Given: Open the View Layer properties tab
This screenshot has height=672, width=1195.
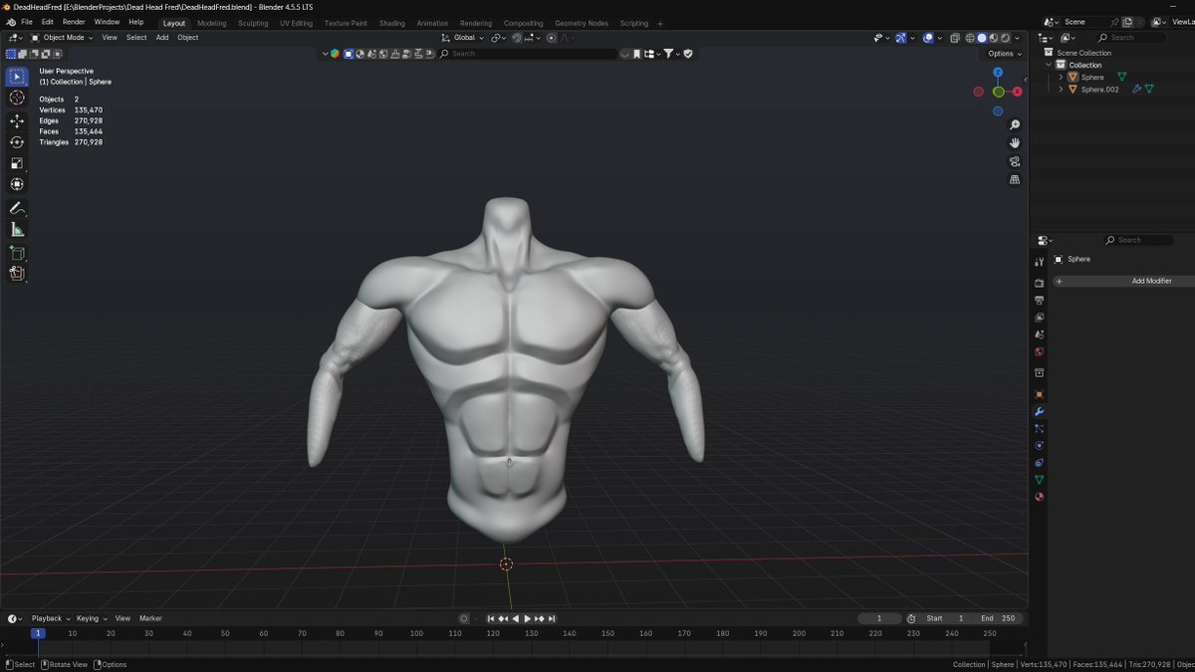Looking at the screenshot, I should pyautogui.click(x=1039, y=318).
